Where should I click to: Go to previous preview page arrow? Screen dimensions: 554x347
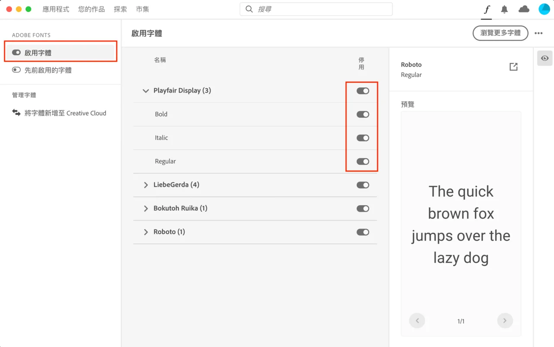pos(417,321)
